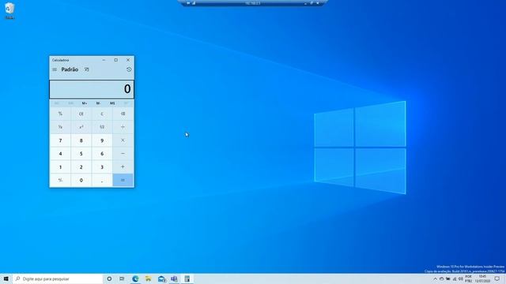
Task: Take the square root with the √x key
Action: tap(102, 127)
